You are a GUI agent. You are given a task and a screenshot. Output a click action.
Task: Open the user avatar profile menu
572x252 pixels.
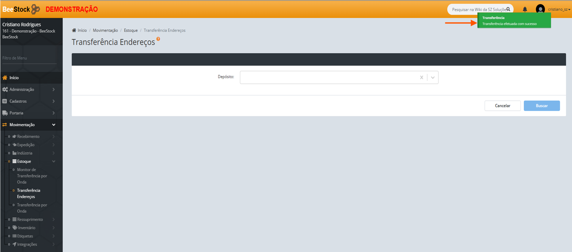(540, 9)
